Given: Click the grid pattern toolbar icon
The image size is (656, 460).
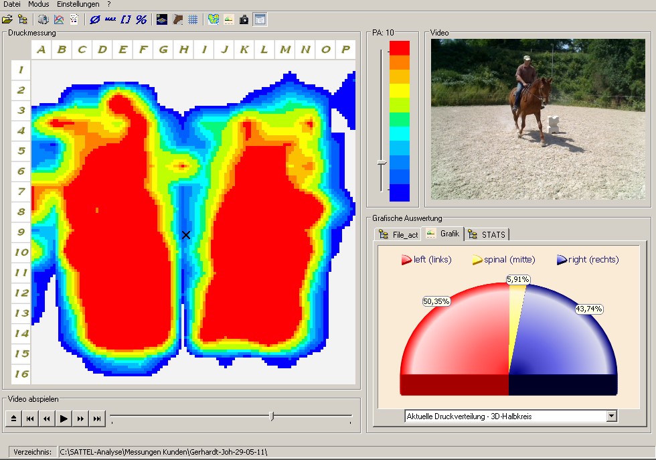Looking at the screenshot, I should pyautogui.click(x=193, y=19).
